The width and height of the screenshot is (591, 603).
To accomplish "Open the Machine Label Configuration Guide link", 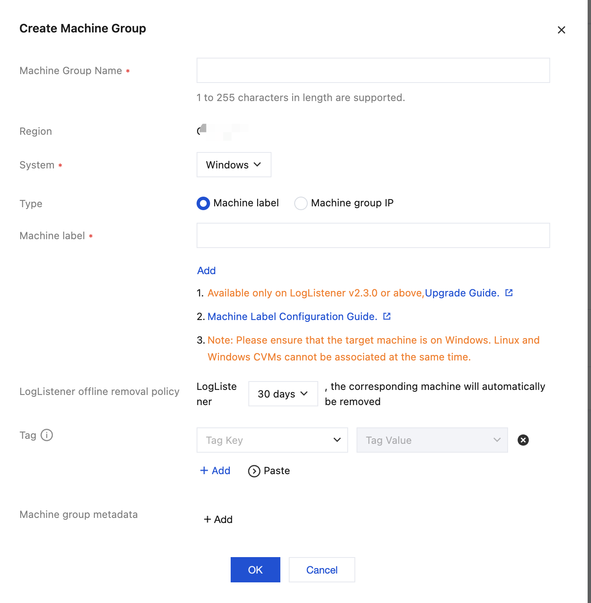I will click(x=292, y=317).
